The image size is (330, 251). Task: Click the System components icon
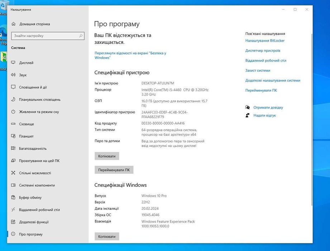[x=13, y=185]
